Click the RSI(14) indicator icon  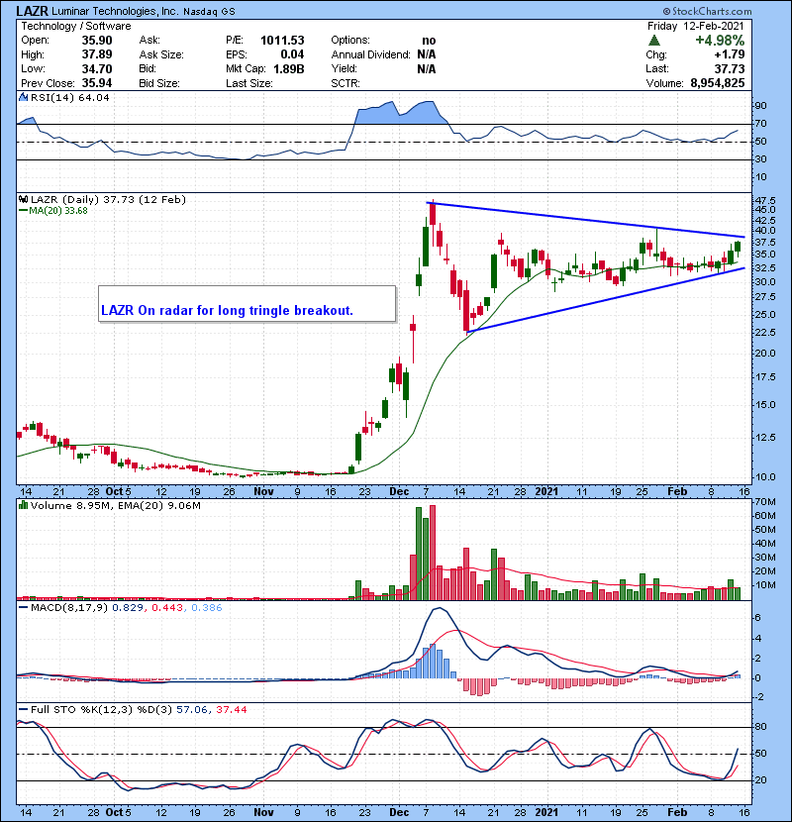(23, 97)
